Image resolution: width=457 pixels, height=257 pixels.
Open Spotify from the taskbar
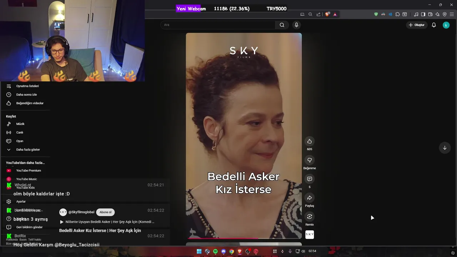coord(215,251)
